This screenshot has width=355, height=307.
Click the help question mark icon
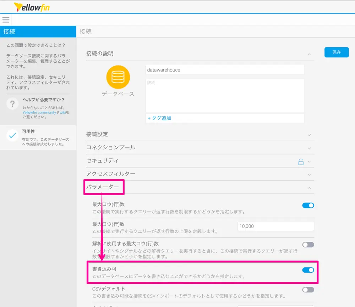click(x=12, y=104)
